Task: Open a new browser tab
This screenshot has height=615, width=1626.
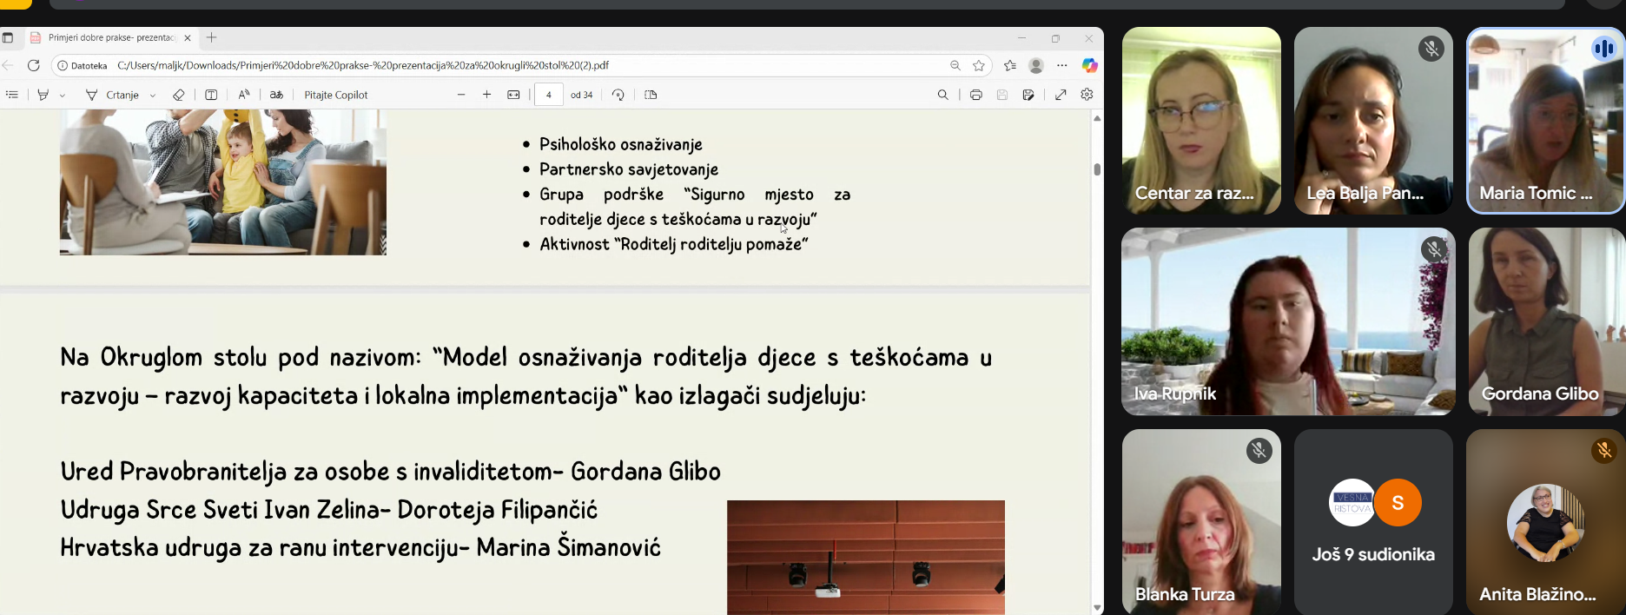Action: click(x=211, y=37)
